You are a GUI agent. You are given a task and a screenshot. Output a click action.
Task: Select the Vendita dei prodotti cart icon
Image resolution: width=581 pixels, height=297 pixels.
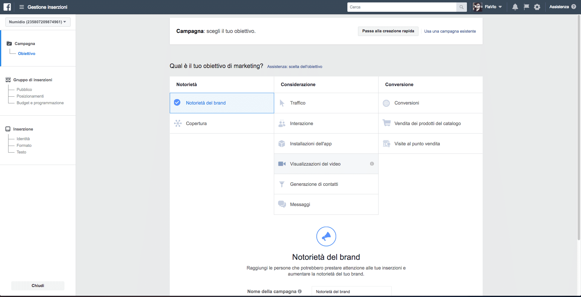pos(386,123)
